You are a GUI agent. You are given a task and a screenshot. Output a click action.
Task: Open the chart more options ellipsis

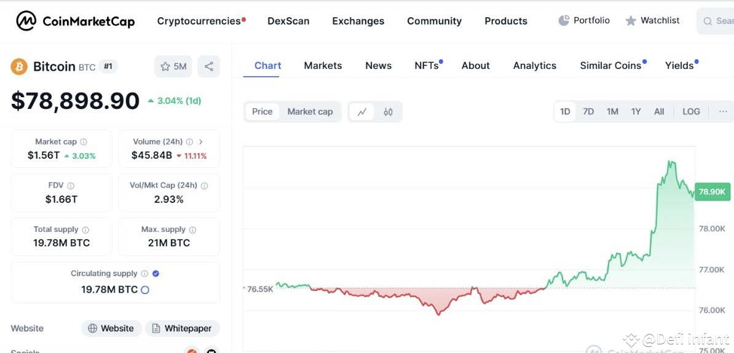(723, 112)
